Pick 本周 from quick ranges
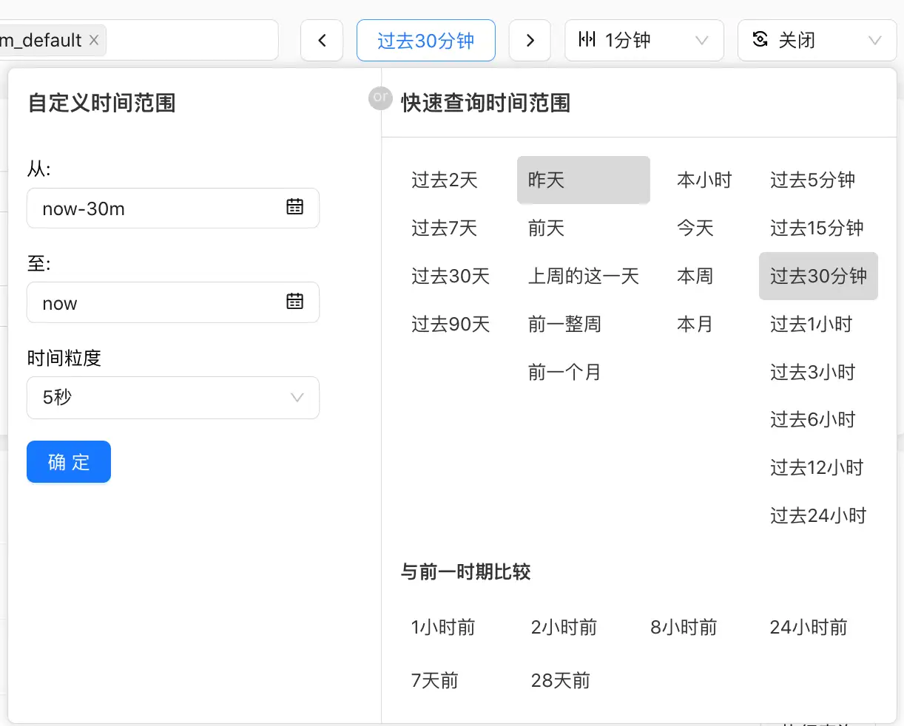904x726 pixels. [695, 276]
